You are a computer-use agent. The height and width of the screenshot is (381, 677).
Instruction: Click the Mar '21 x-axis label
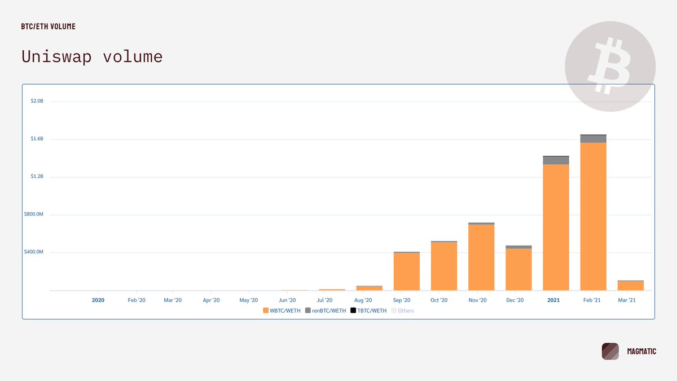627,300
